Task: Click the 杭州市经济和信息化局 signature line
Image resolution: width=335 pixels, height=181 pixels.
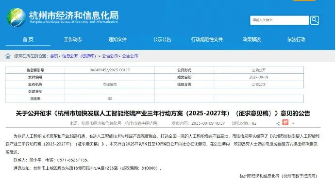Action: point(278,176)
